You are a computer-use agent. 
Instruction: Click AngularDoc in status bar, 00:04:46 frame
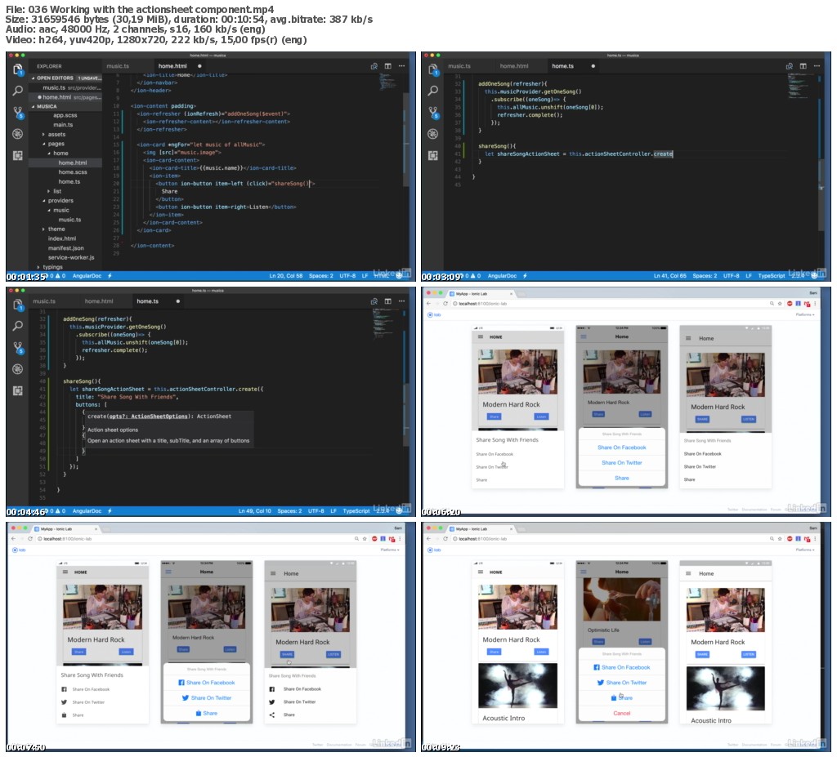87,511
